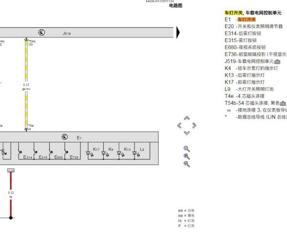
Task: Click the 320 reference box
Action: [11, 170]
